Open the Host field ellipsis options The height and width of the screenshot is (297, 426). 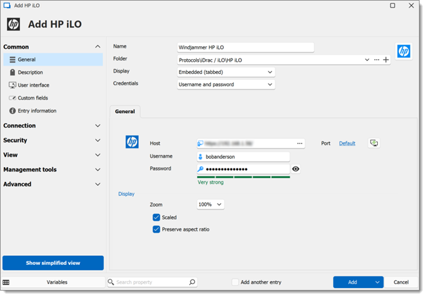click(x=299, y=143)
